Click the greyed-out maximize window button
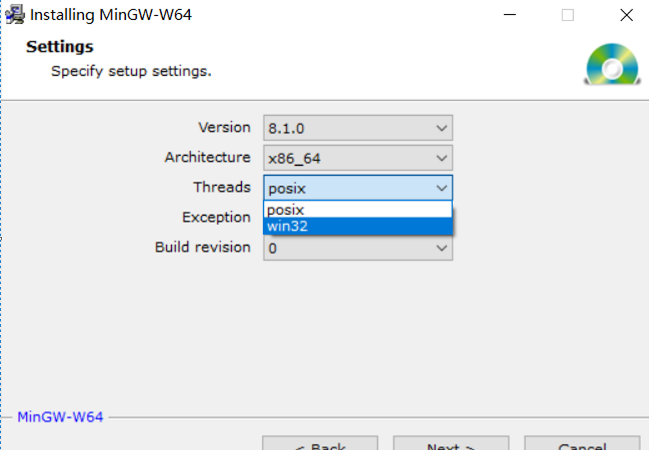Screen dimensions: 649x450 567,15
